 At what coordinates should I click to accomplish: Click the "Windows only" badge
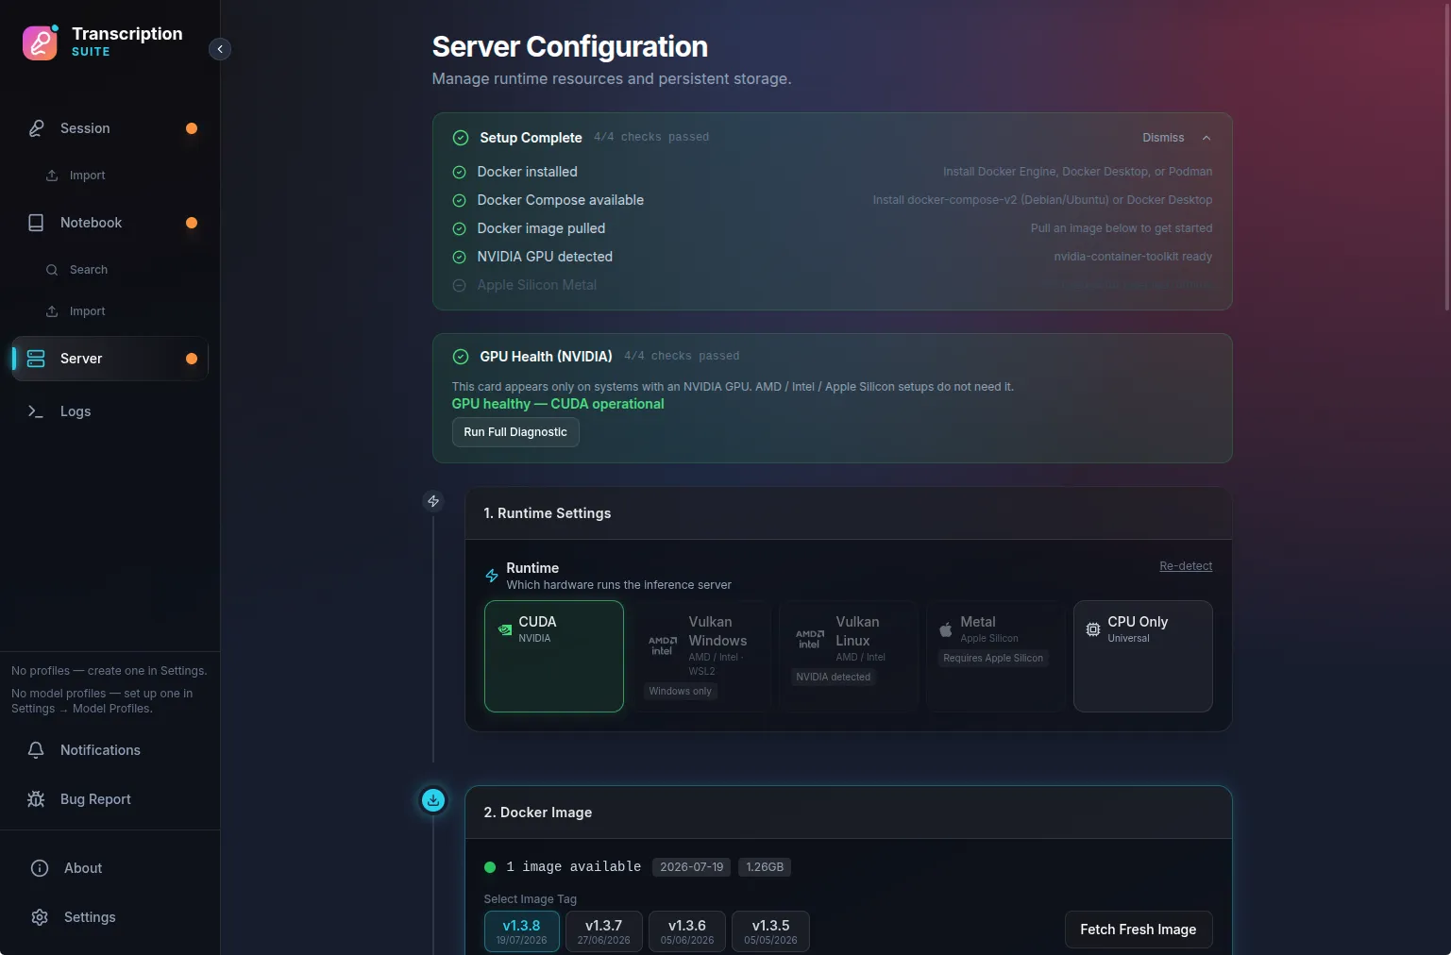pos(681,691)
